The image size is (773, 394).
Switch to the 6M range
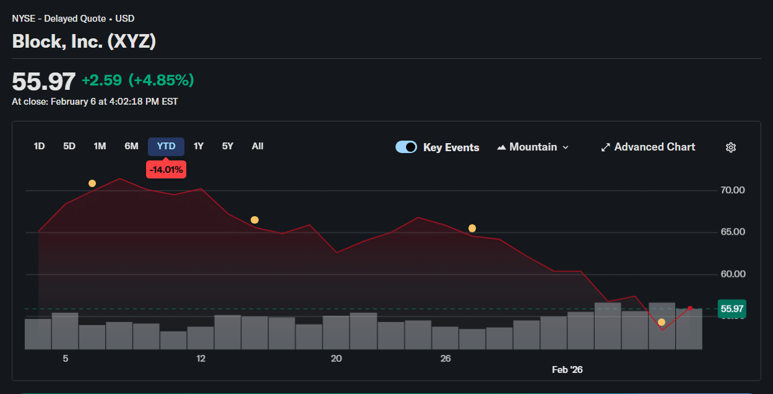(x=131, y=146)
